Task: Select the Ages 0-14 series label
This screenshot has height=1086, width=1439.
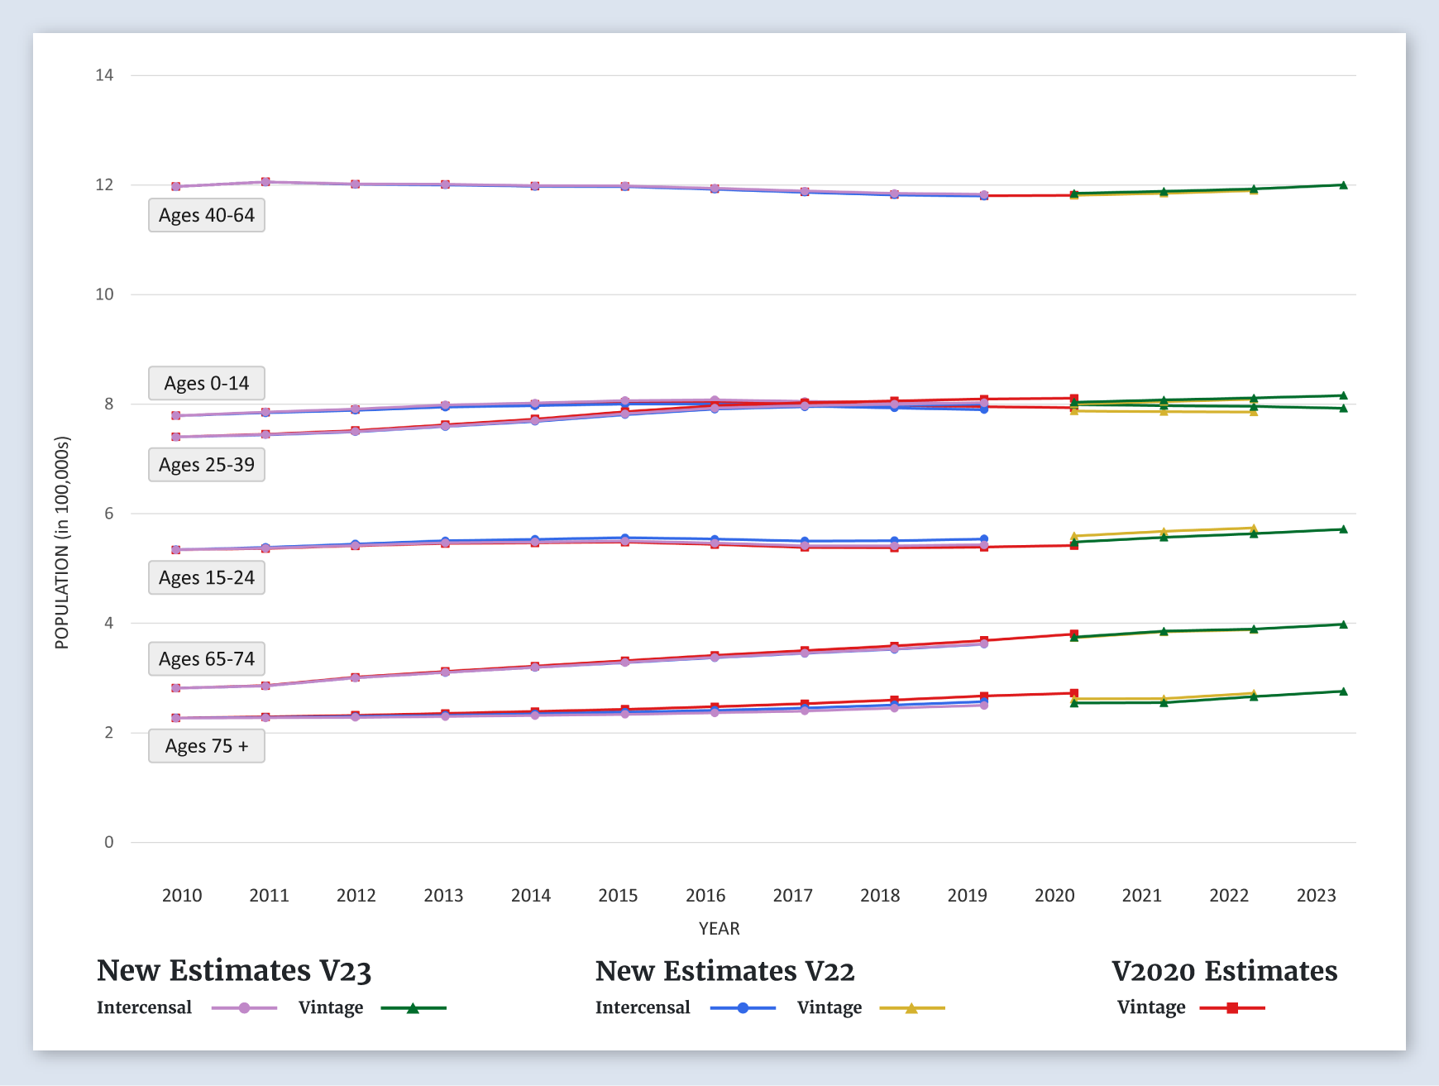Action: coord(207,384)
